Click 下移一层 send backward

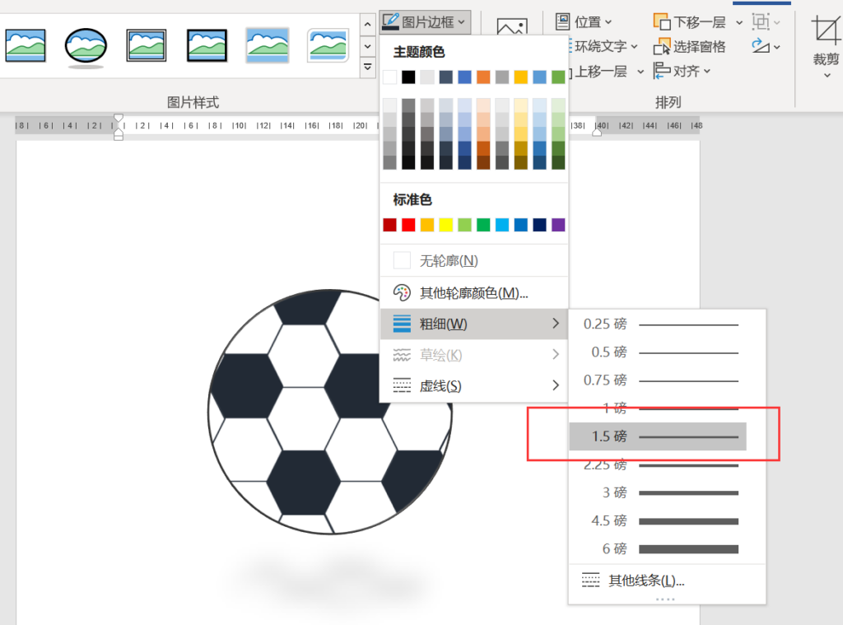click(x=690, y=22)
